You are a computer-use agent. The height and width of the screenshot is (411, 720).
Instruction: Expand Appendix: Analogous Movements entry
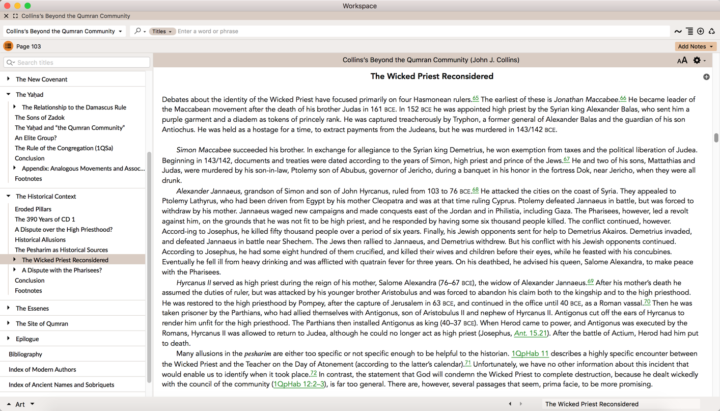tap(14, 168)
